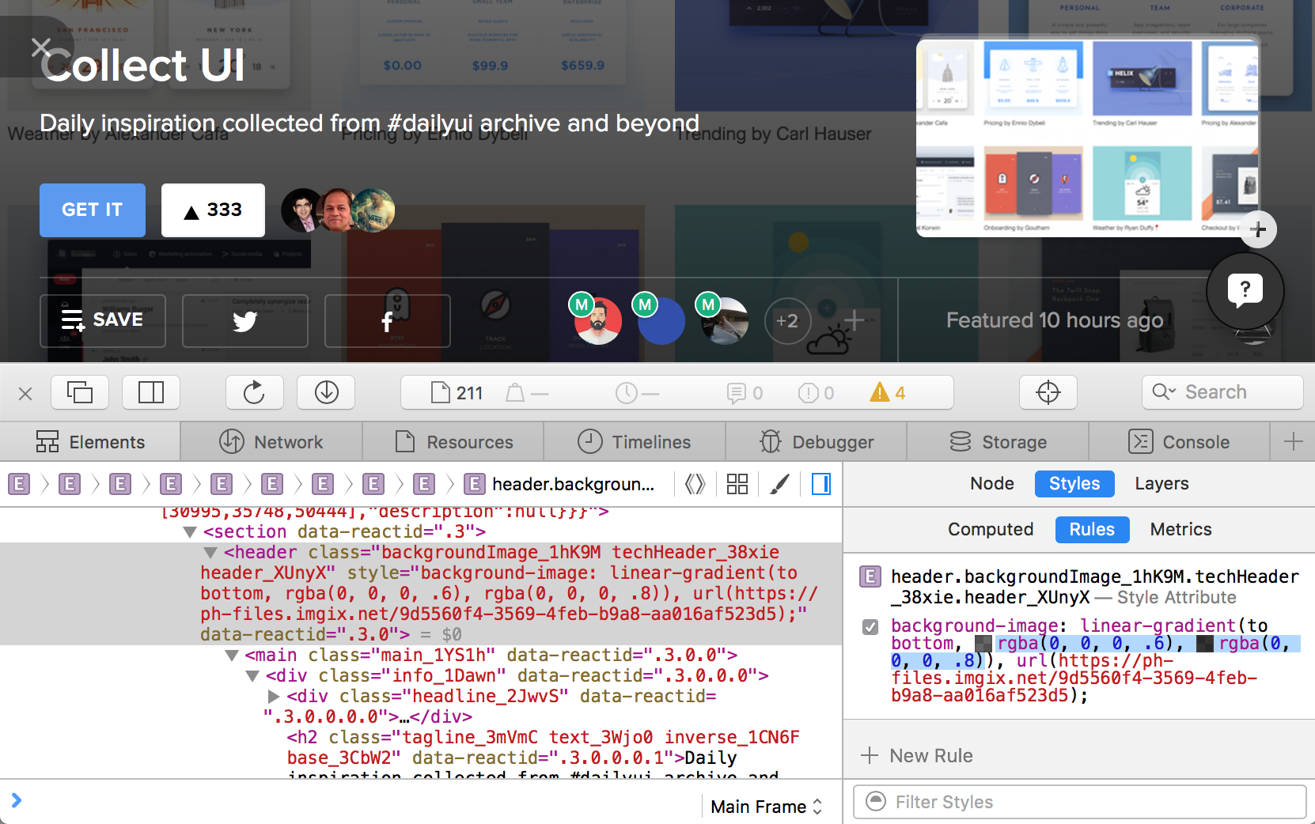Click the Featured 10 hours ago text
Image resolution: width=1315 pixels, height=824 pixels.
pos(1055,320)
